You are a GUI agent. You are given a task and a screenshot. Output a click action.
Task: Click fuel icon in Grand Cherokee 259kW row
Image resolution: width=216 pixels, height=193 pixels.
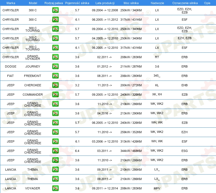click(x=55, y=132)
